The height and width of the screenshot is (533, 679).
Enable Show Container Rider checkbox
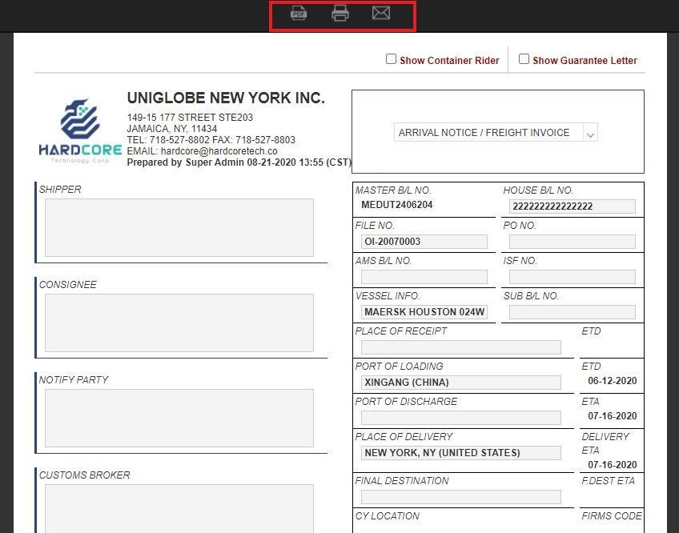(x=392, y=59)
